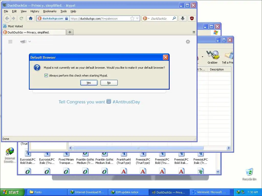Screen dimensions: 262x196
Task: Select the Franklin Gothic Medium font
Action: point(85,158)
